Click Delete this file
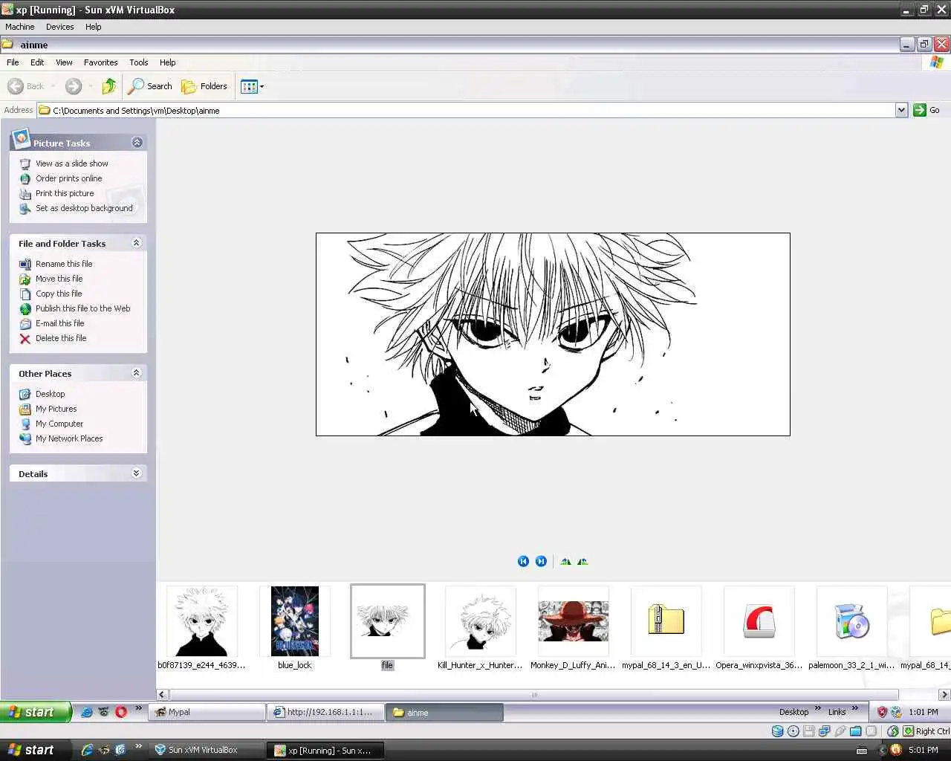This screenshot has height=761, width=951. [61, 338]
